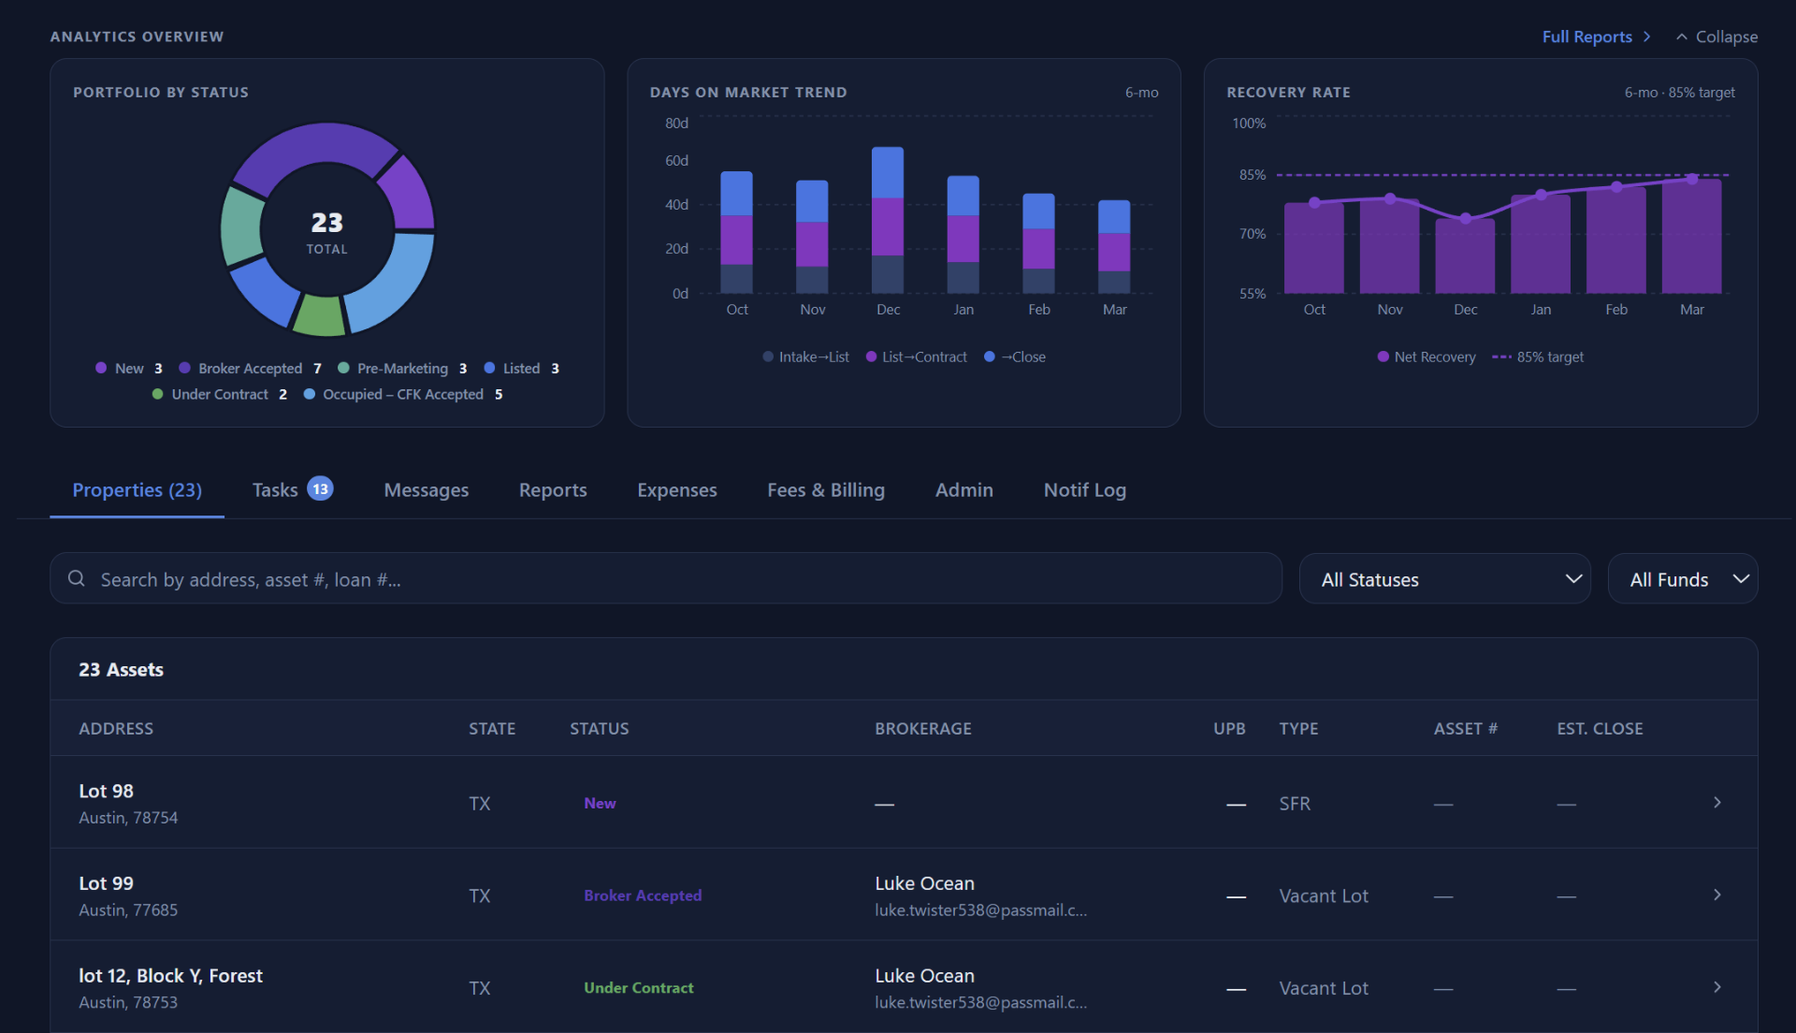
Task: Toggle Net Recovery legend series
Action: (1427, 356)
